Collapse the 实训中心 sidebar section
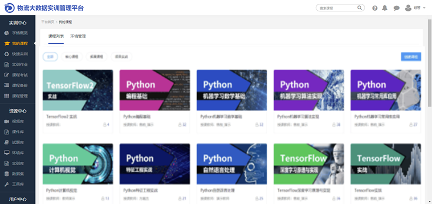The image size is (432, 204). (18, 23)
